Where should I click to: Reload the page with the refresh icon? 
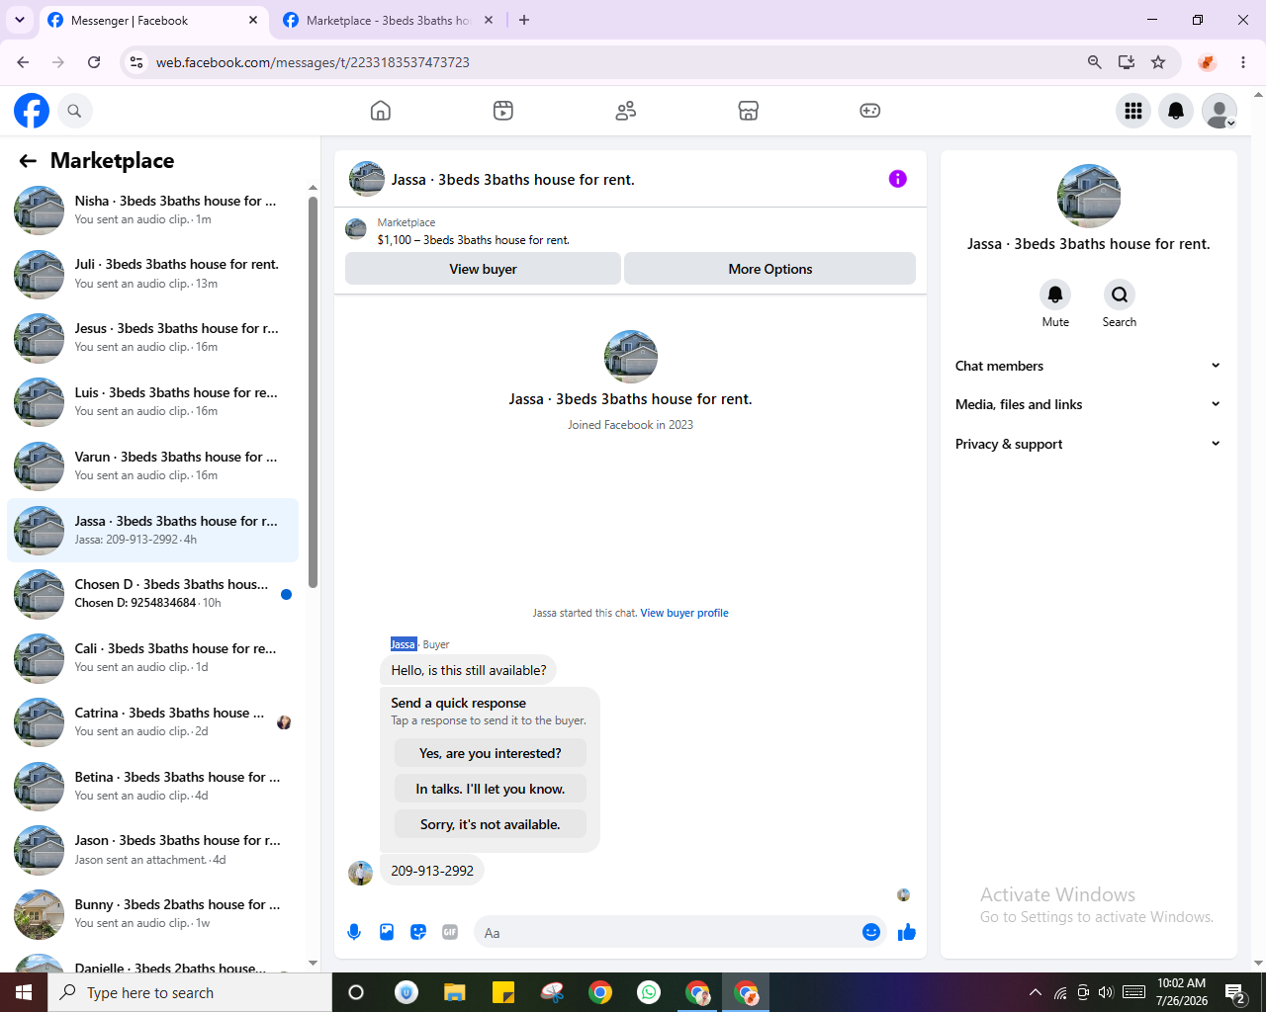94,62
